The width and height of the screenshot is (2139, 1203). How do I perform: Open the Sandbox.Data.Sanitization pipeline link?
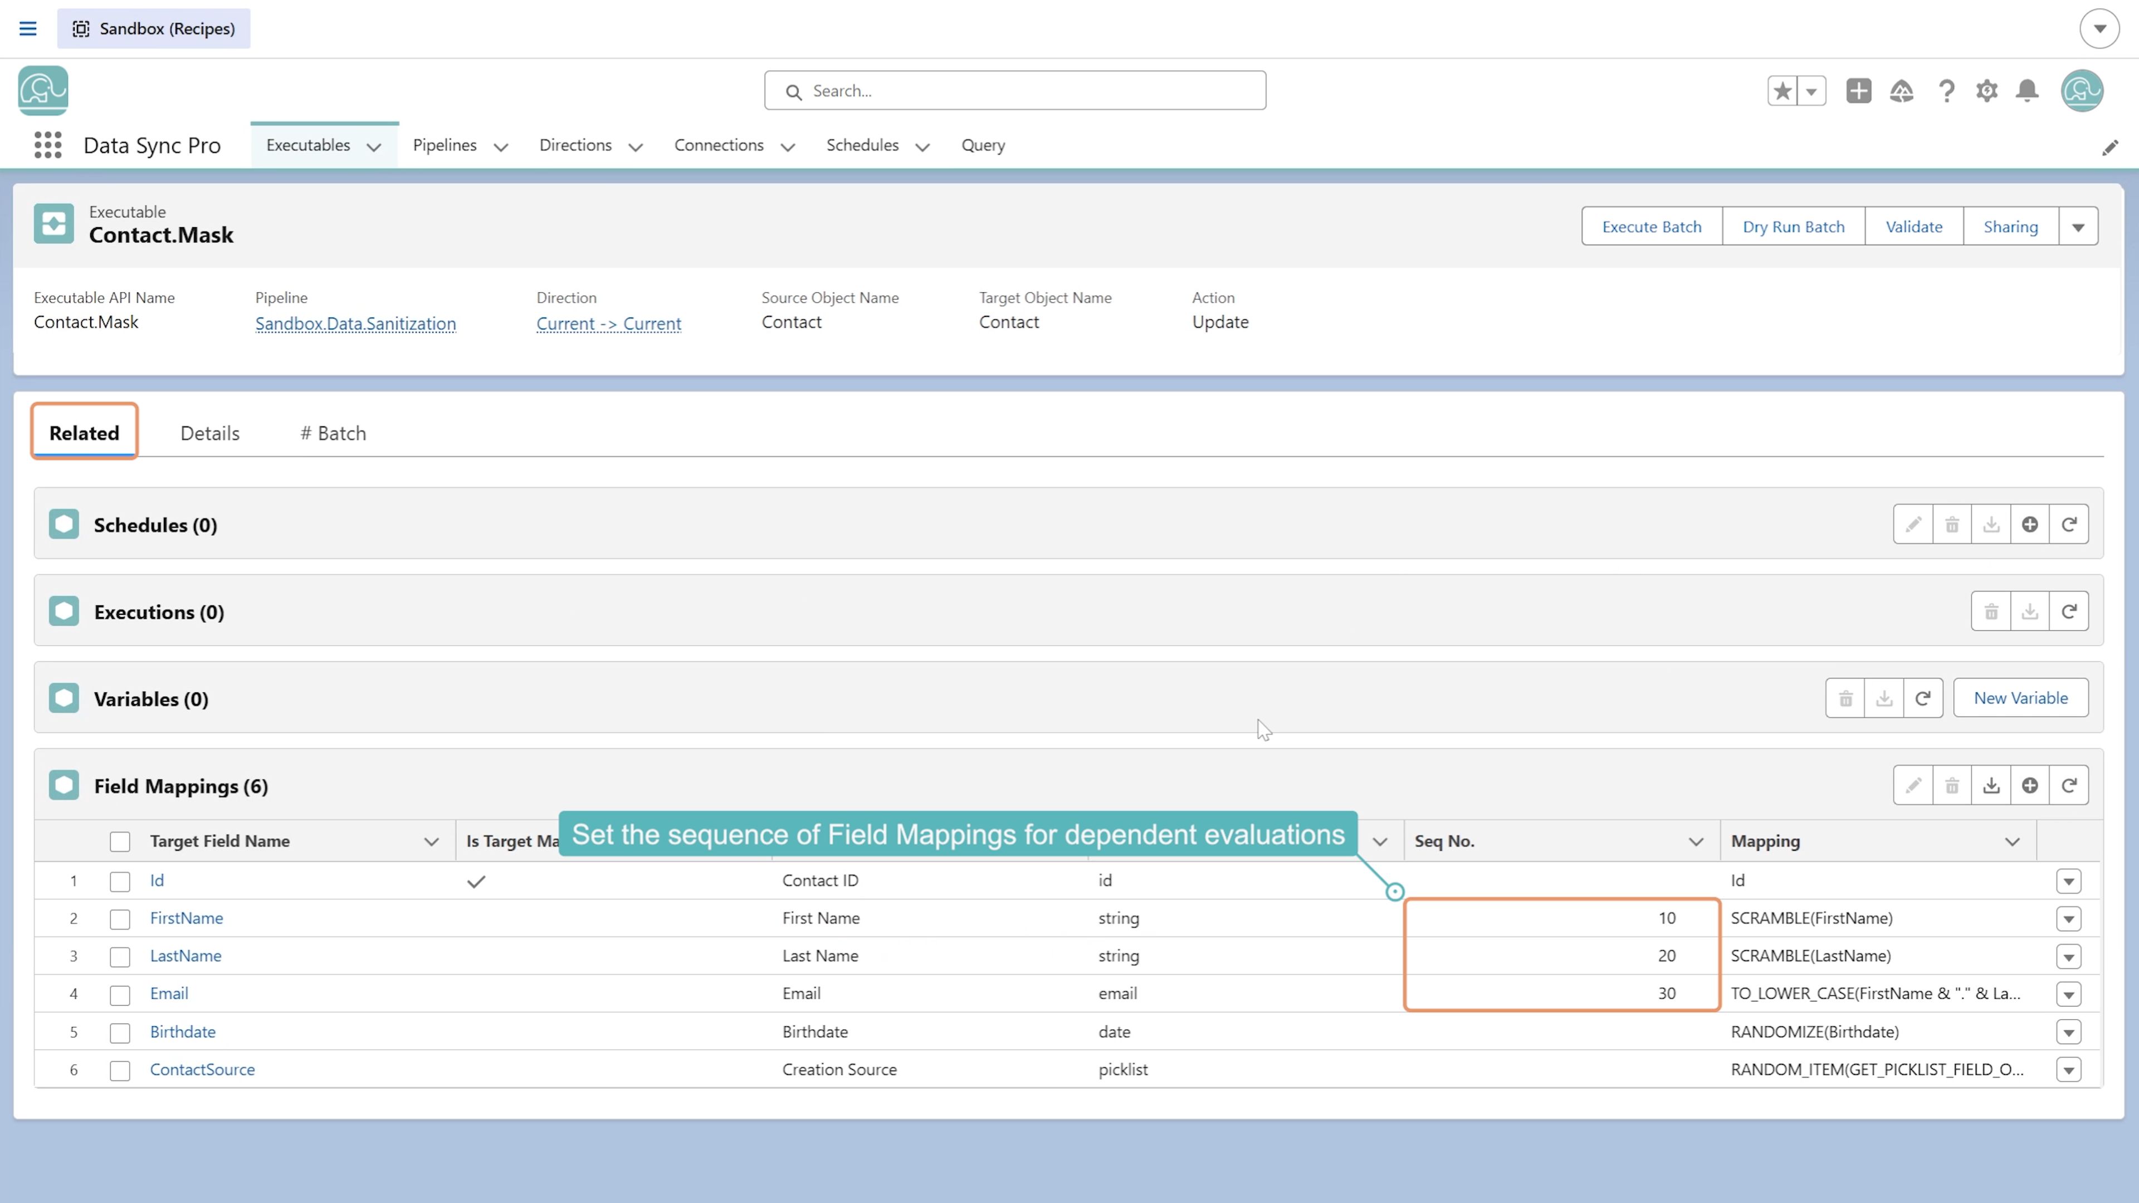click(x=355, y=324)
